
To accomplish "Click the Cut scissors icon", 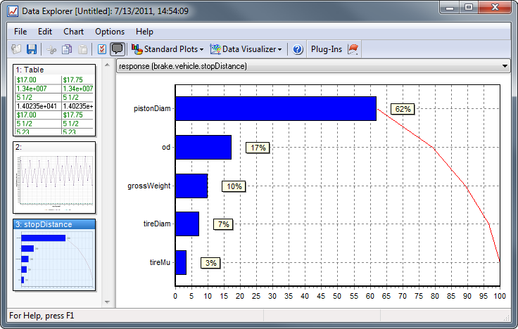I will tap(51, 49).
